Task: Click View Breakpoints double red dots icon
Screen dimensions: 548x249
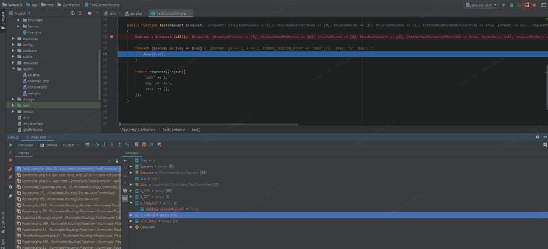Action: [10, 169]
